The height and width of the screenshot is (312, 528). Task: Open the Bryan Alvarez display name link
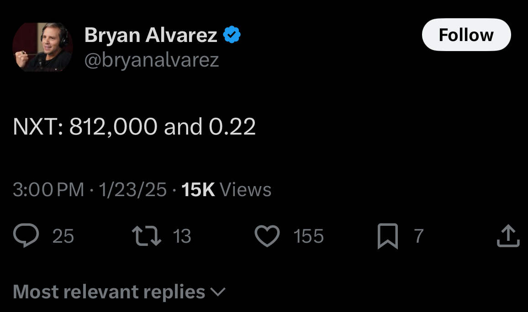click(x=151, y=35)
